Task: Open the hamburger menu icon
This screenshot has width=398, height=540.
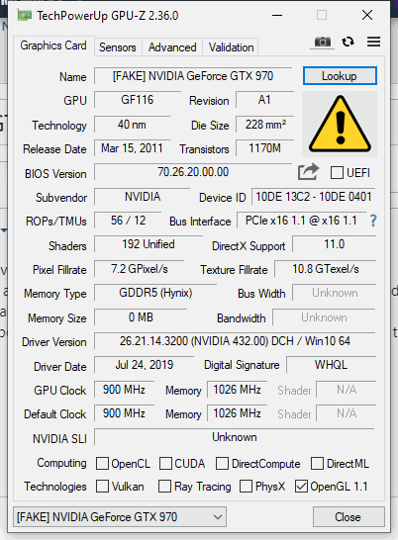Action: point(373,42)
